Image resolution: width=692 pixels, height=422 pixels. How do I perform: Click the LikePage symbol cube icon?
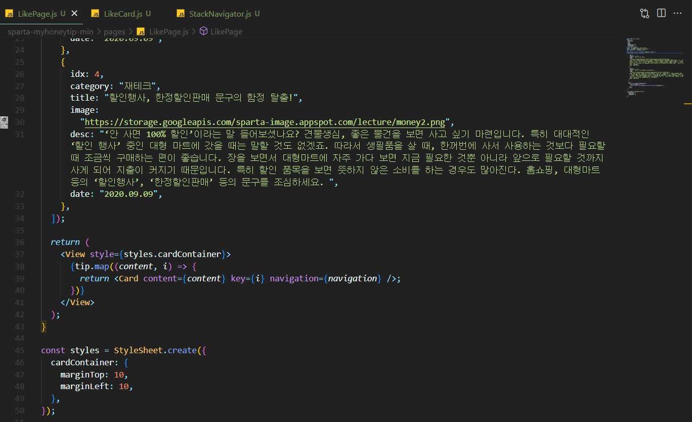pyautogui.click(x=203, y=31)
